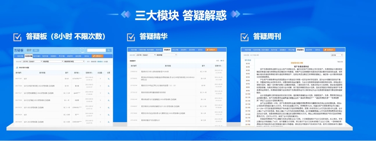Click question number 27745764 in 答疑精华 table
This screenshot has width=376, height=141.
pos(134,85)
